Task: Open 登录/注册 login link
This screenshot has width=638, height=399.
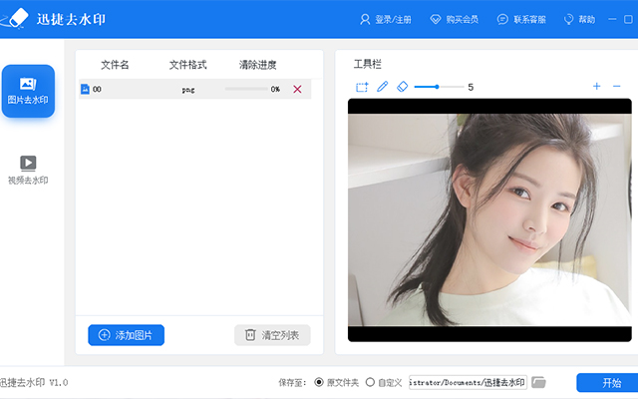Action: click(x=386, y=19)
